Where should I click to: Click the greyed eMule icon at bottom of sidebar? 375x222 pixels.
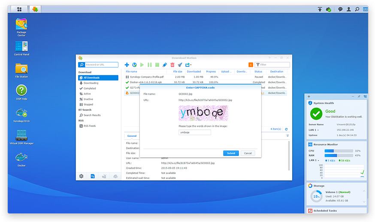(115, 176)
